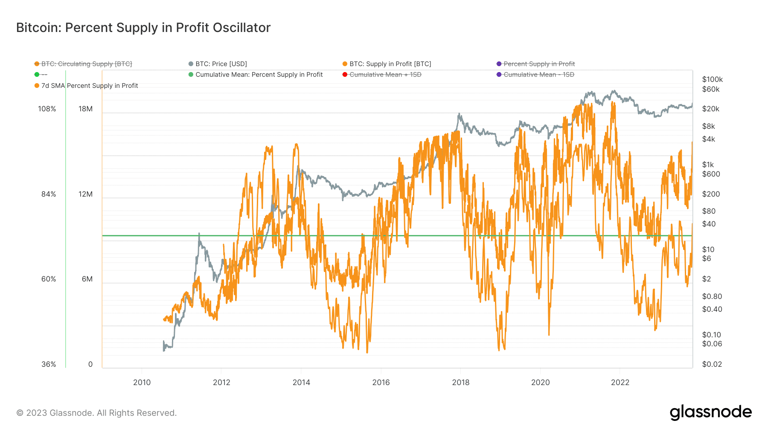The image size is (768, 432).
Task: Click the $20k price axis label
Action: click(x=711, y=109)
